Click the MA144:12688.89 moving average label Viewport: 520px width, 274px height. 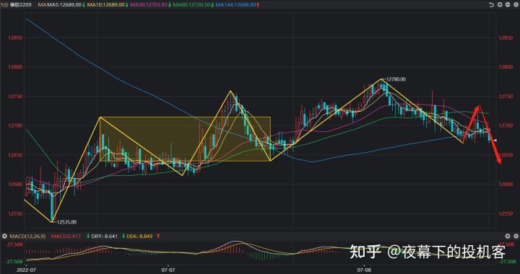coord(235,5)
